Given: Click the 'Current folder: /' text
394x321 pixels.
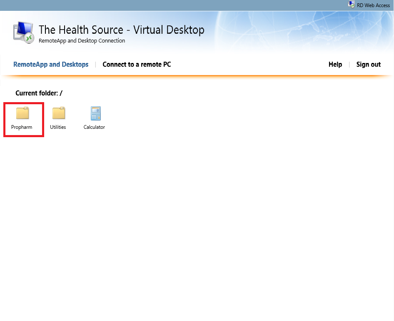Looking at the screenshot, I should pyautogui.click(x=39, y=93).
